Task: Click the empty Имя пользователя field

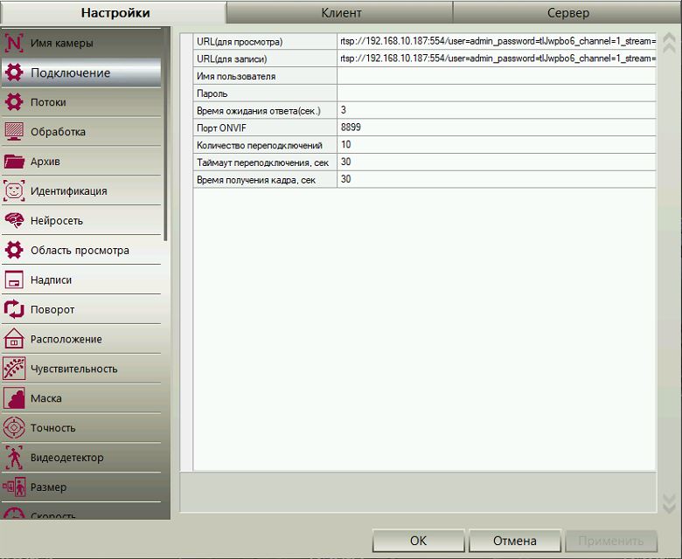Action: pos(497,76)
